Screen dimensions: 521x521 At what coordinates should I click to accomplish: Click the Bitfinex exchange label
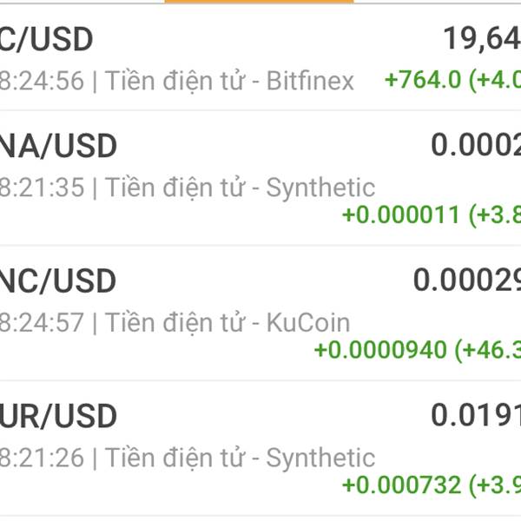coord(310,81)
